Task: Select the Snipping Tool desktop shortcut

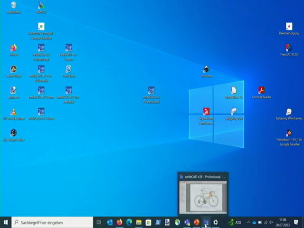Action: (234, 112)
